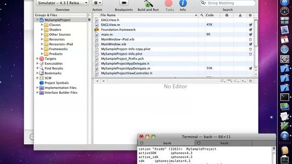The width and height of the screenshot is (292, 164).
Task: Open iCal calendar icon in the Dock
Action: click(x=285, y=40)
